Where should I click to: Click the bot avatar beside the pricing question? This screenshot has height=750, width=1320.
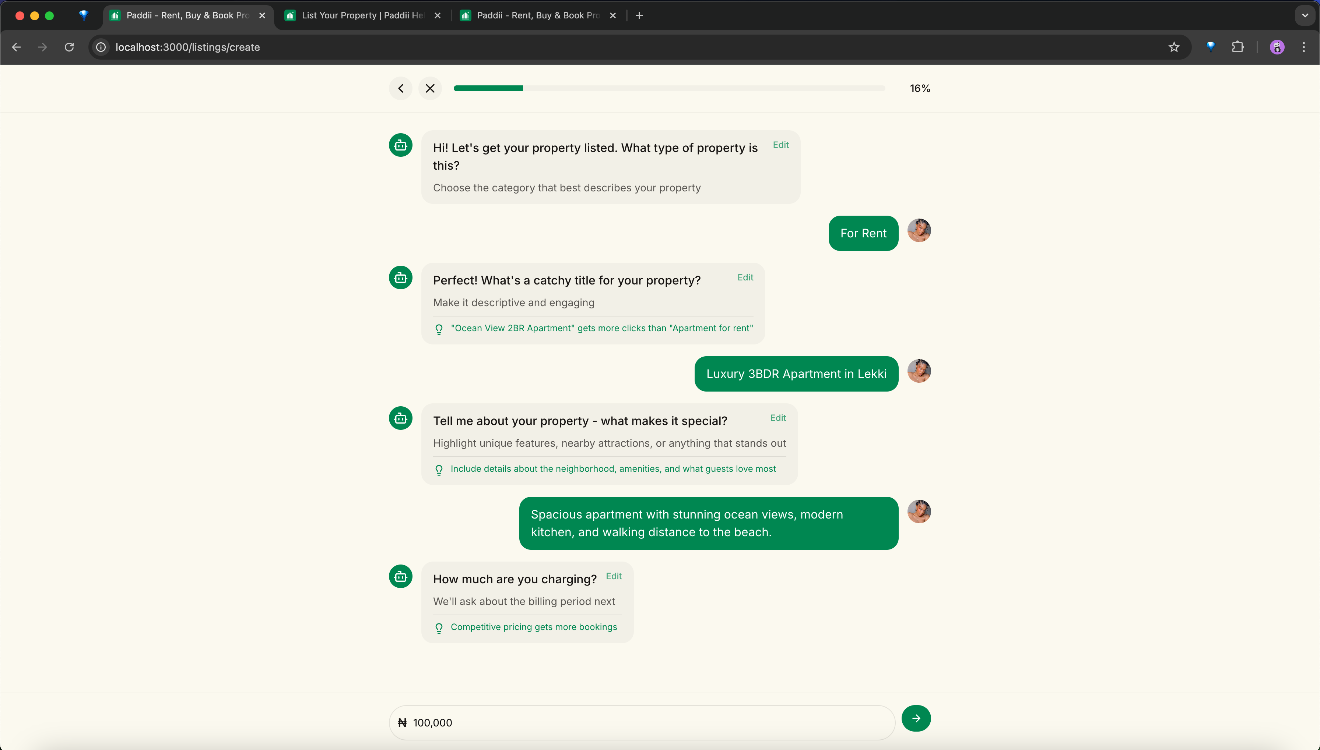(400, 576)
